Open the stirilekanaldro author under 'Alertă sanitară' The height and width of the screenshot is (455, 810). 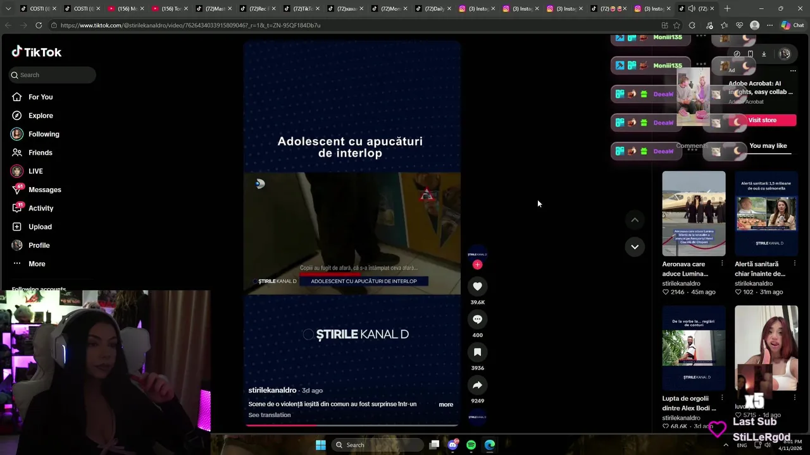click(754, 284)
